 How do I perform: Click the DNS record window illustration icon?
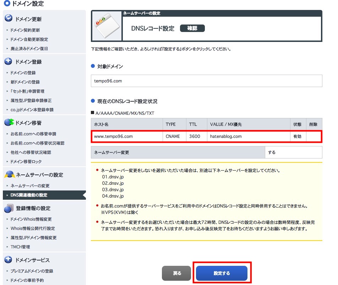click(107, 26)
